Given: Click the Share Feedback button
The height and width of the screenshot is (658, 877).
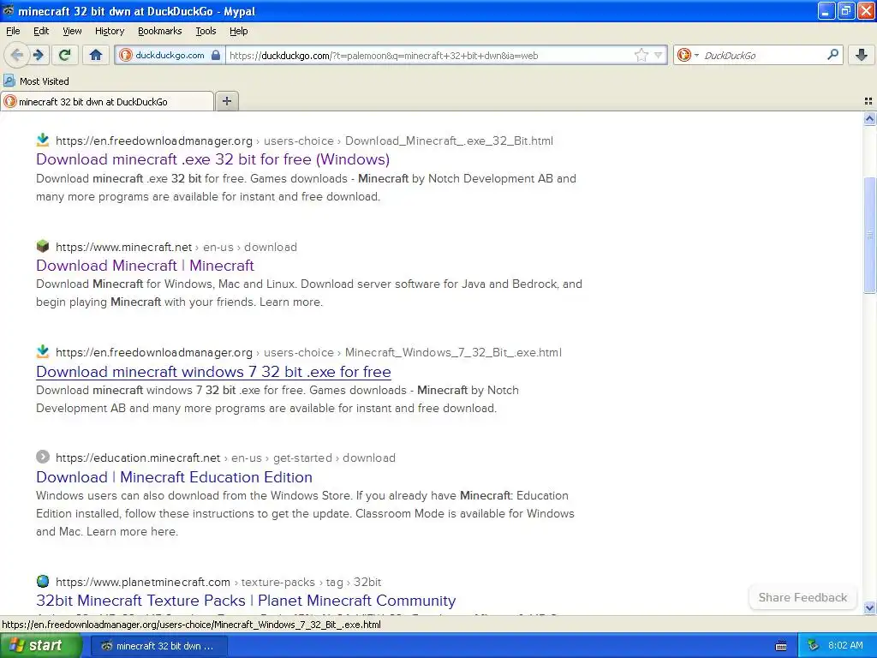Looking at the screenshot, I should tap(802, 597).
